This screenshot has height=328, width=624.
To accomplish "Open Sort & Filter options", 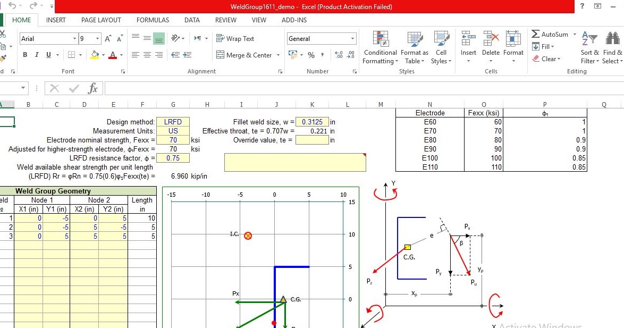I will pyautogui.click(x=589, y=47).
